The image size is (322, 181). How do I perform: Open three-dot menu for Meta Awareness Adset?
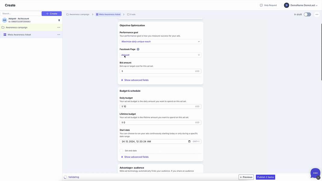click(59, 35)
